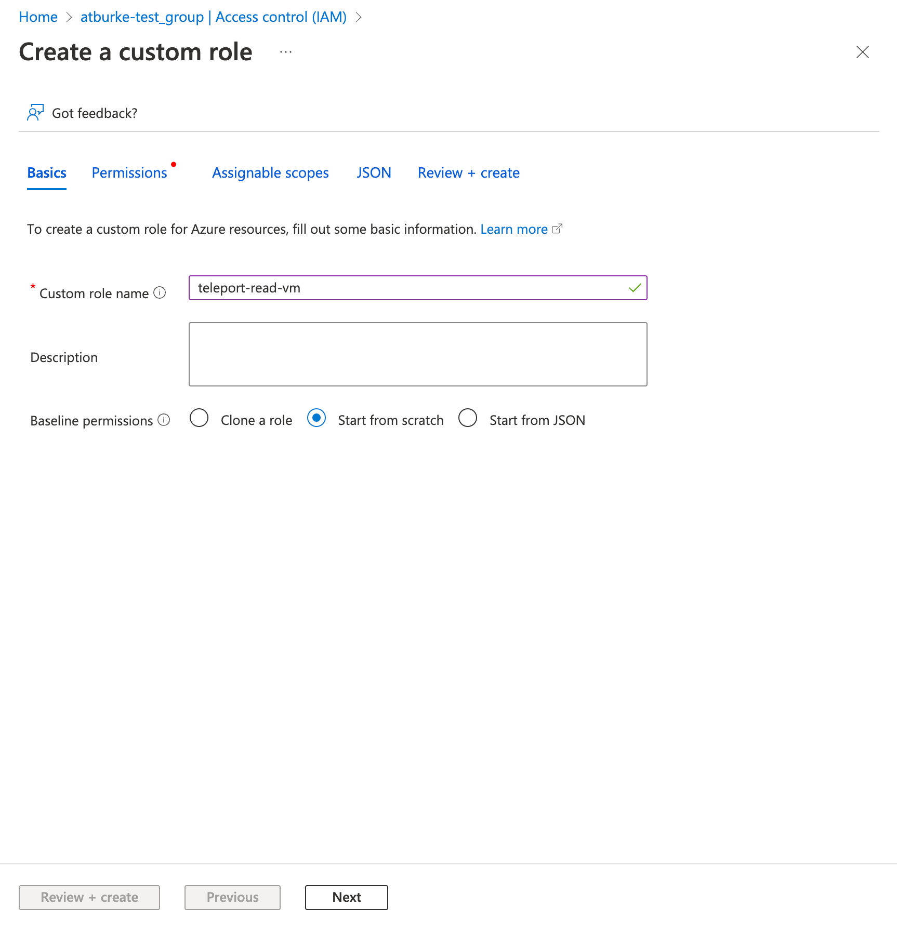This screenshot has width=897, height=935.
Task: Open the ellipsis menu next to the title
Action: 285,52
